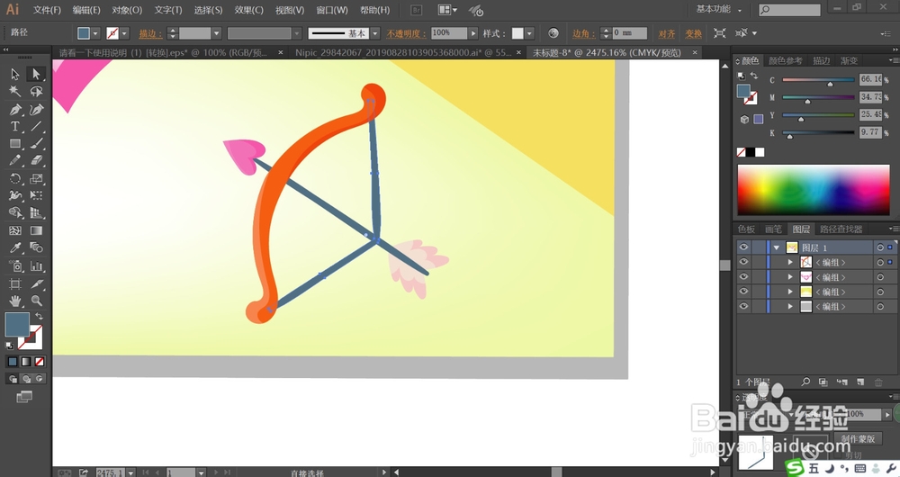Select the Lasso tool
The height and width of the screenshot is (477, 900).
pos(36,91)
